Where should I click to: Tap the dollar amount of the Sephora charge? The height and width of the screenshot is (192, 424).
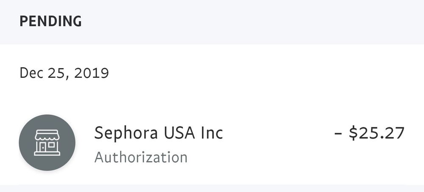coord(376,133)
